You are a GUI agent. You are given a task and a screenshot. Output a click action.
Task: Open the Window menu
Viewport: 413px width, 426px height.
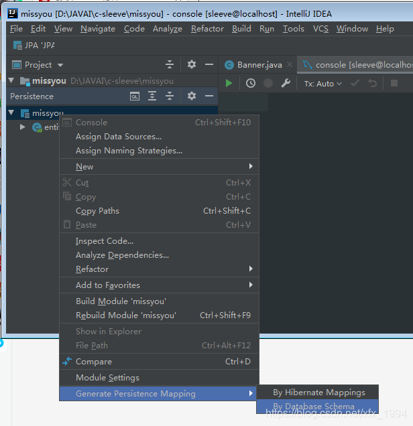pyautogui.click(x=353, y=29)
